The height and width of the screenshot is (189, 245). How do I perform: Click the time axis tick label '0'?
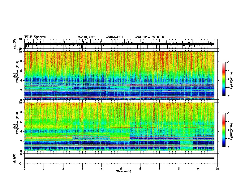click(x=24, y=169)
